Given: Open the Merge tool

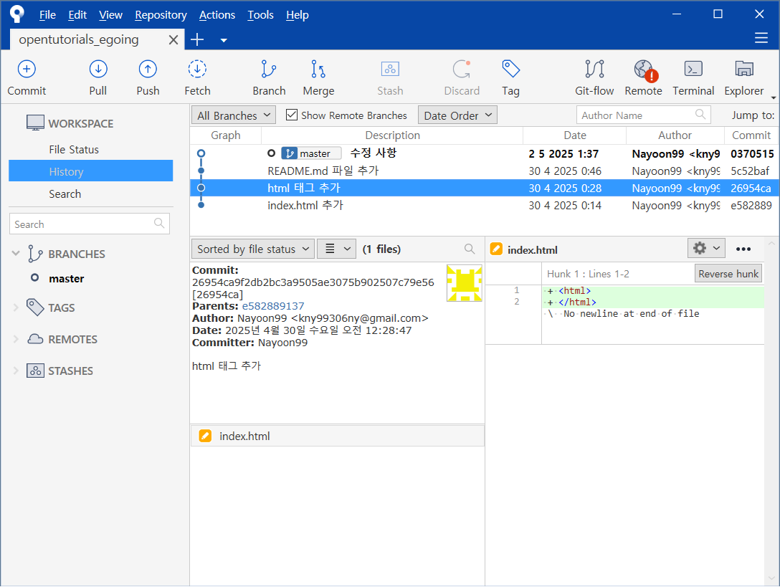Looking at the screenshot, I should tap(318, 69).
